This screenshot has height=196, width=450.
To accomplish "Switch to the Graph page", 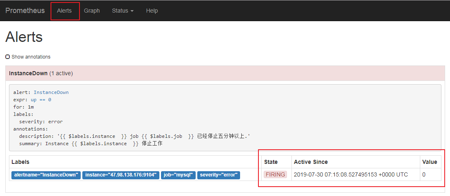I will 92,11.
